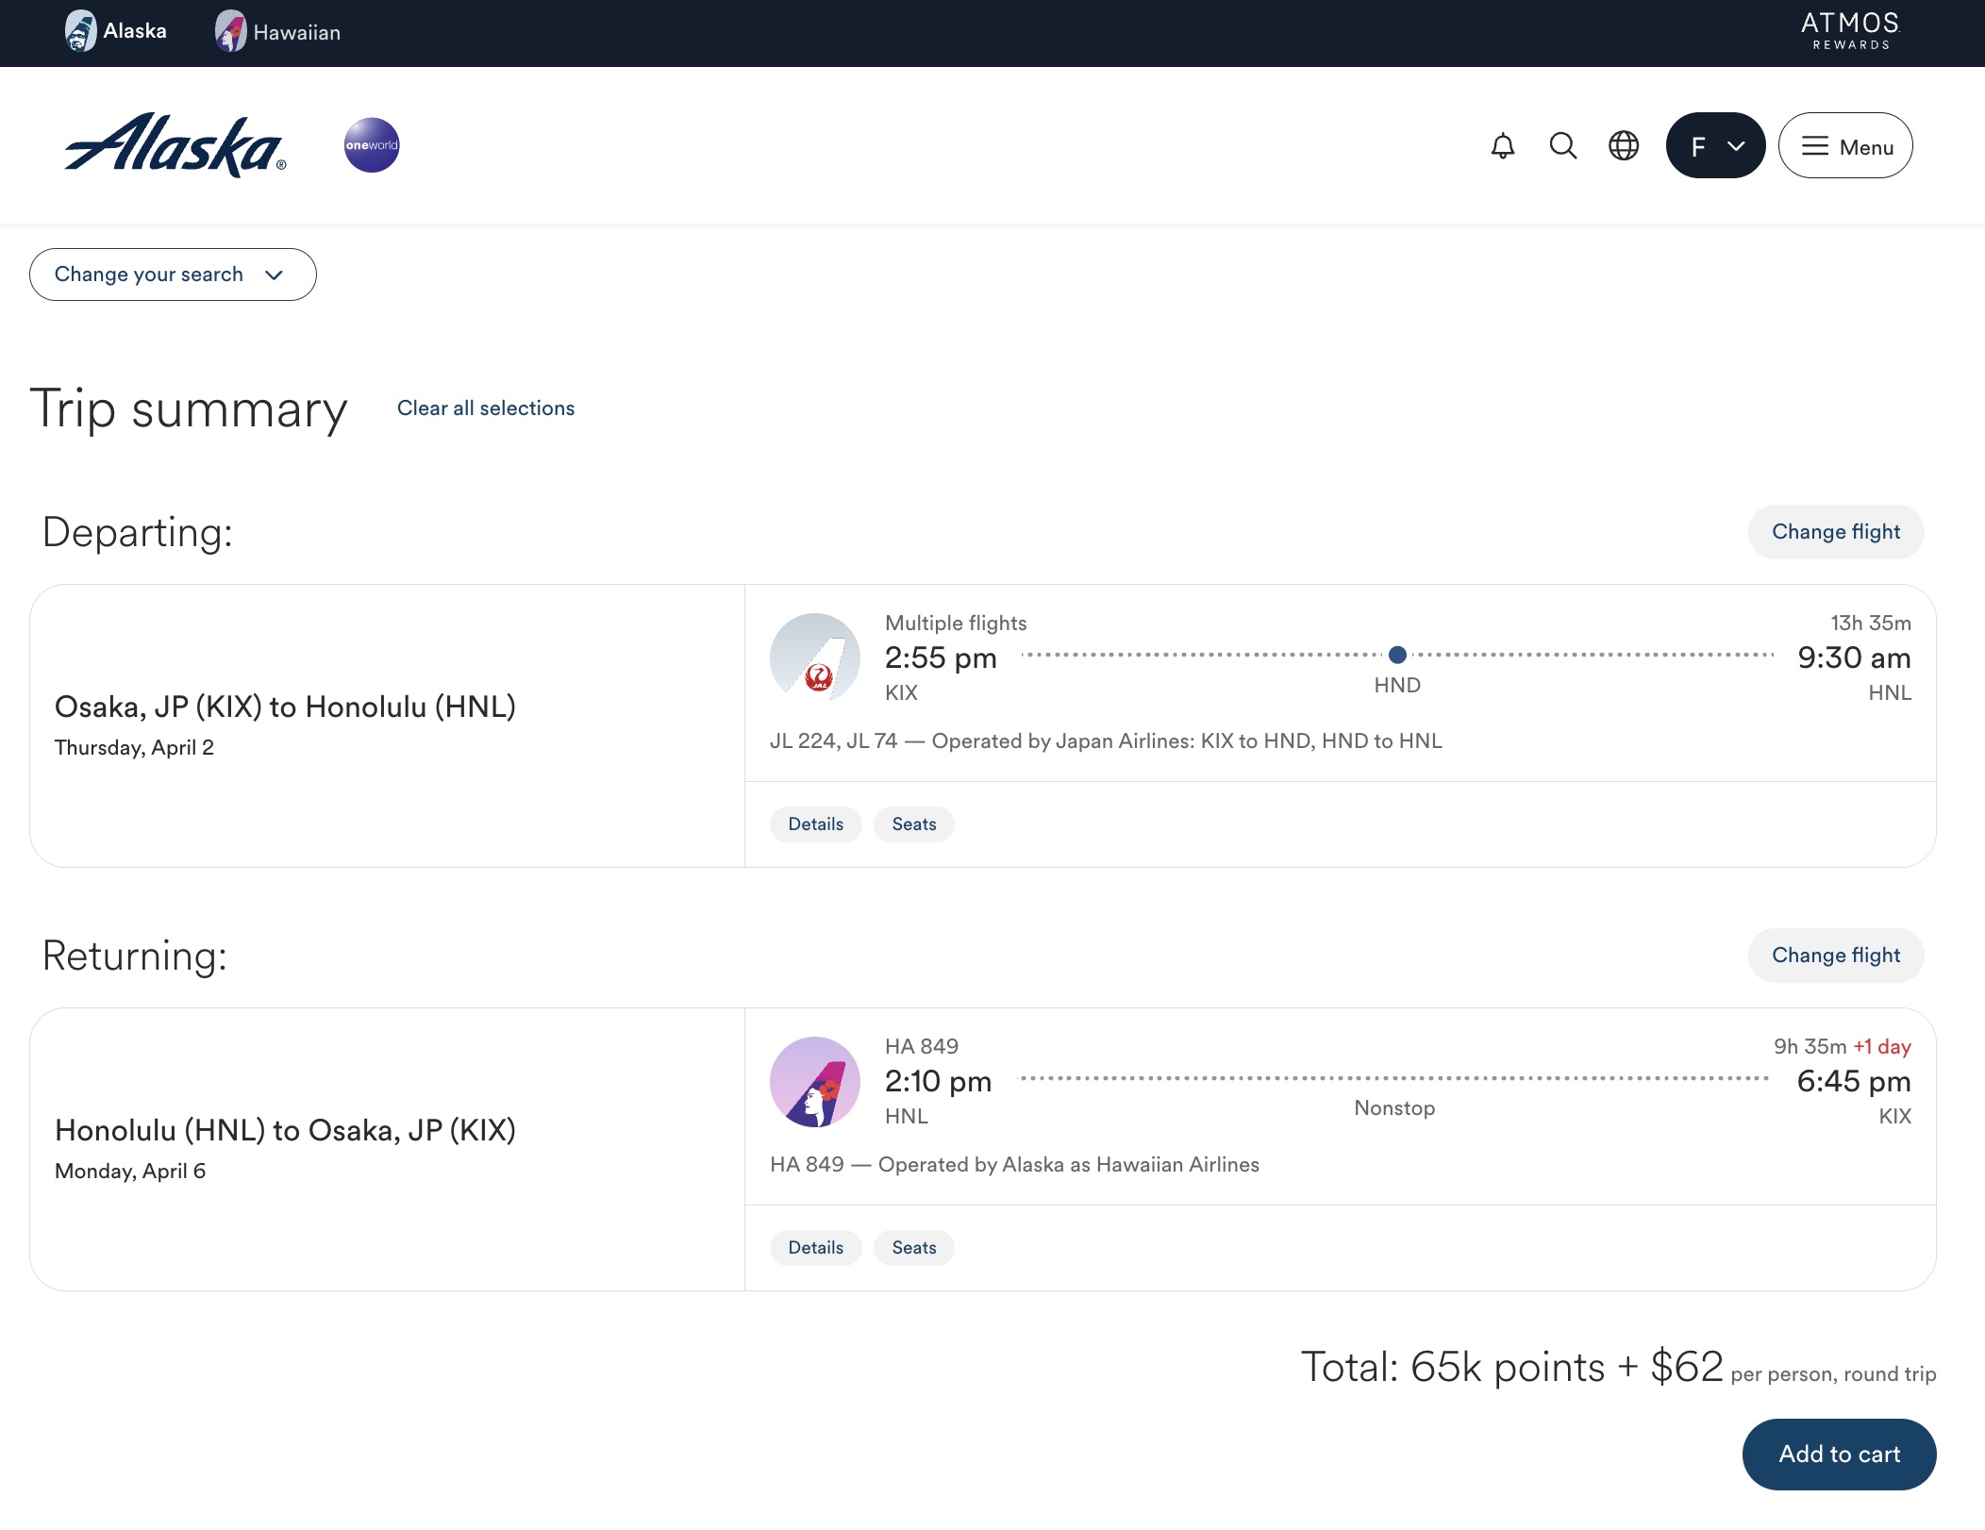The image size is (1985, 1530).
Task: Click the Alaska Airlines main logo
Action: tap(175, 145)
